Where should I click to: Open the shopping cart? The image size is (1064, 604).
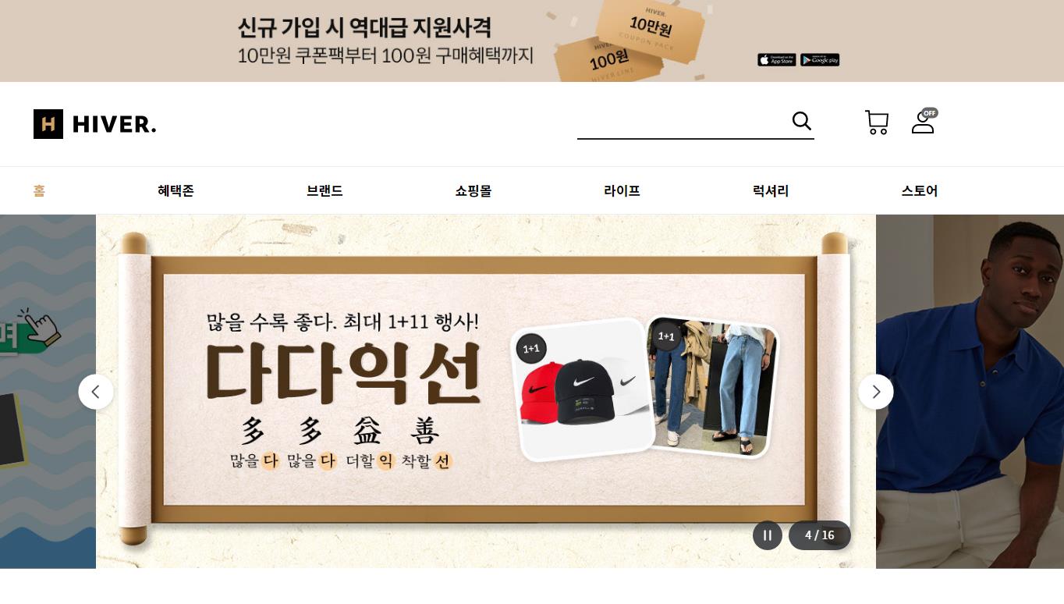pyautogui.click(x=877, y=123)
